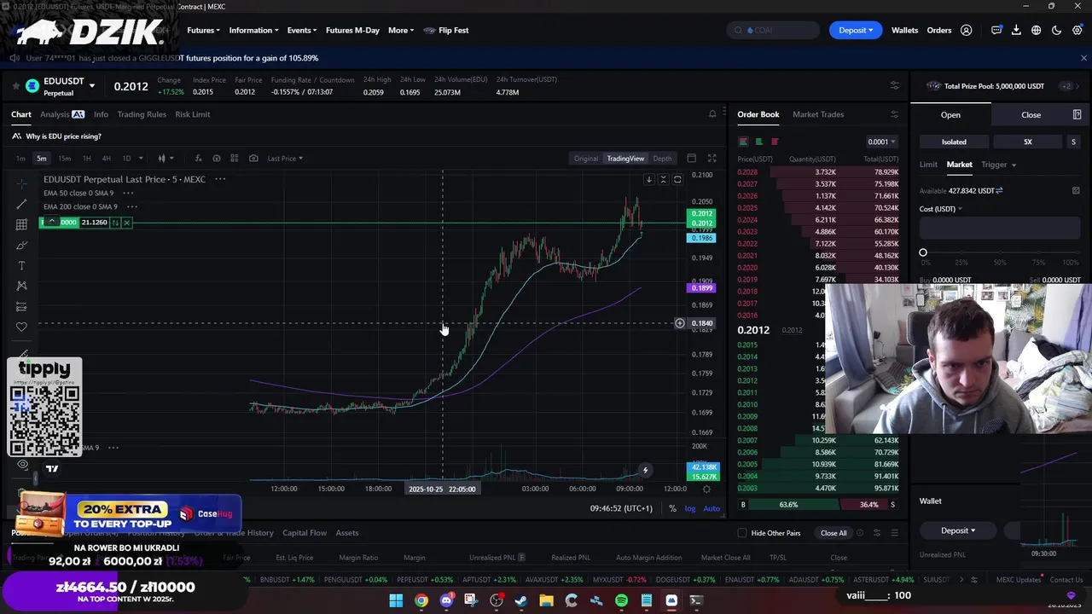Open Orders in the header
1092x614 pixels.
pyautogui.click(x=938, y=30)
